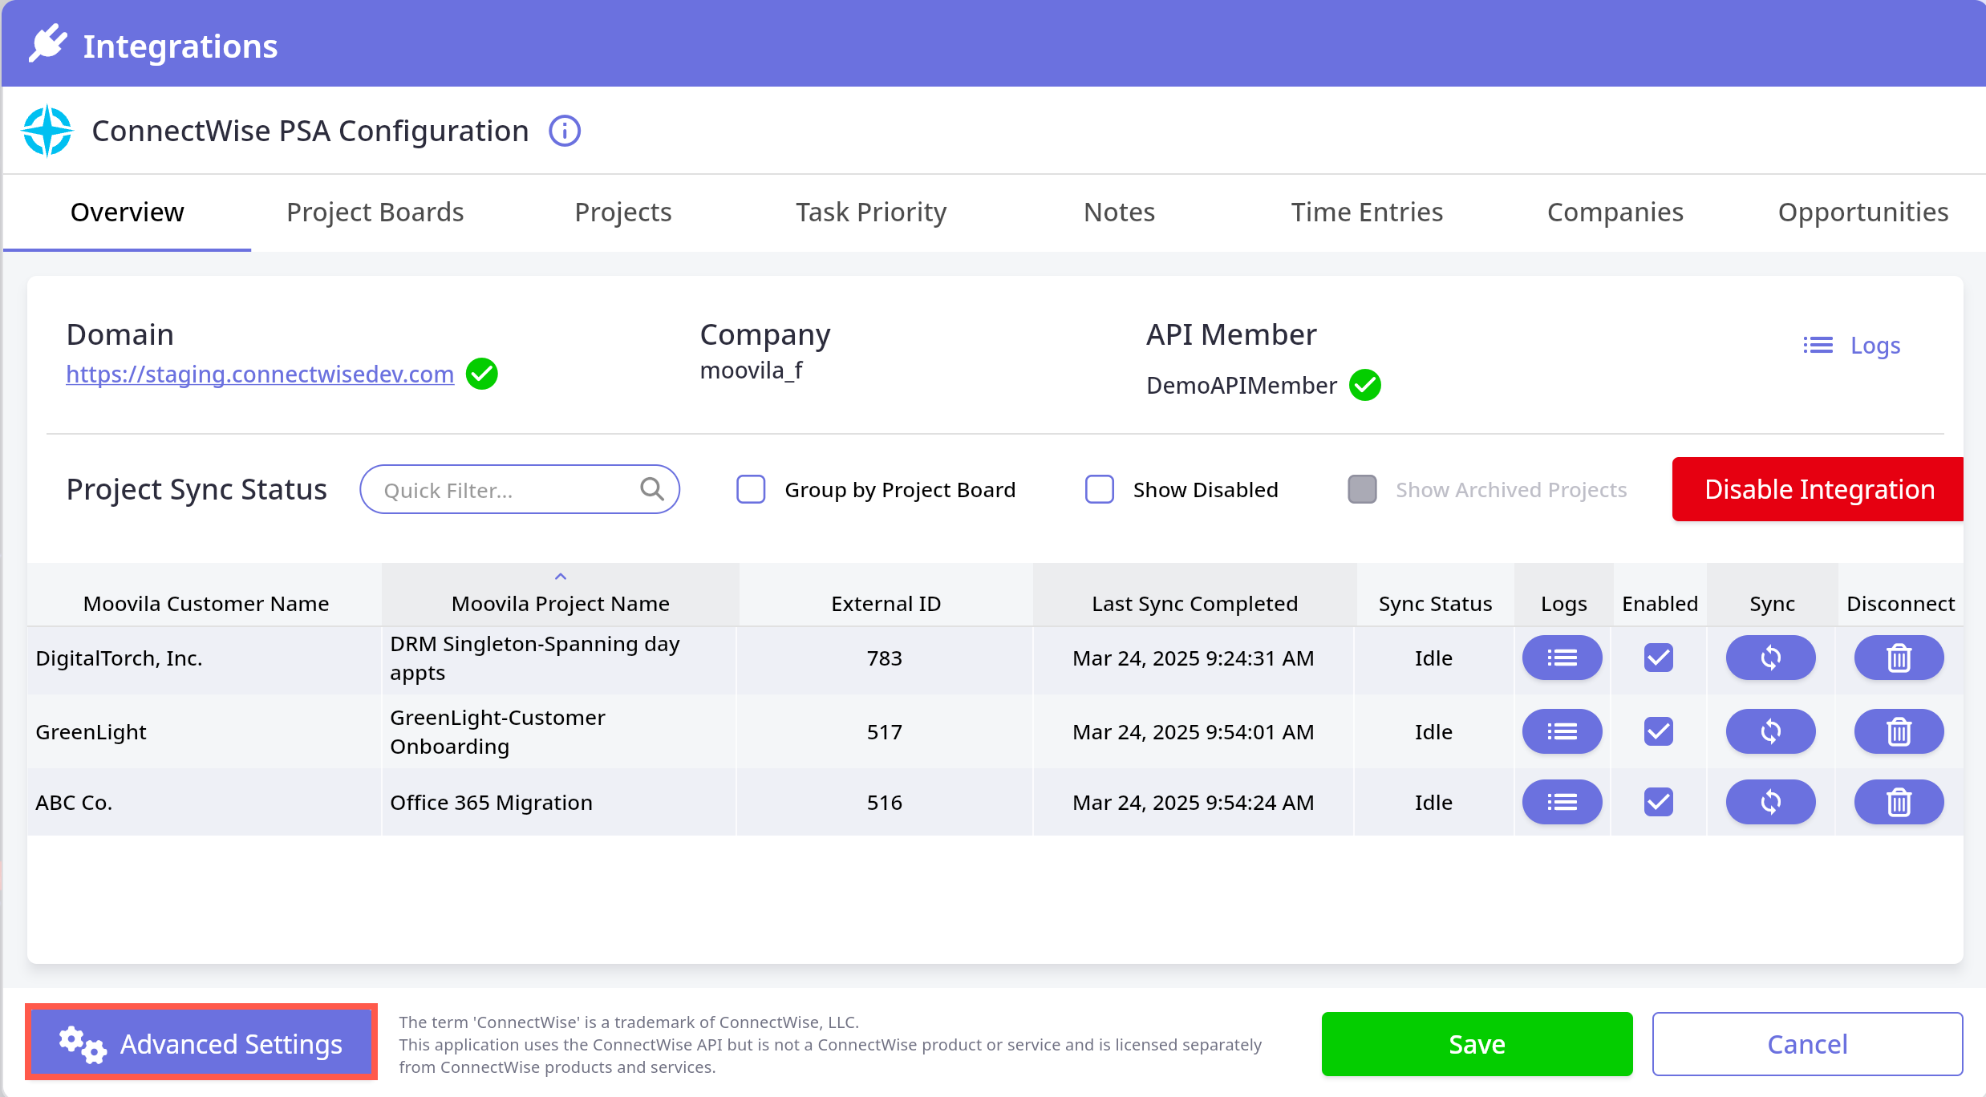Open logs for the ABC Co. row
The width and height of the screenshot is (1986, 1097).
pyautogui.click(x=1562, y=802)
